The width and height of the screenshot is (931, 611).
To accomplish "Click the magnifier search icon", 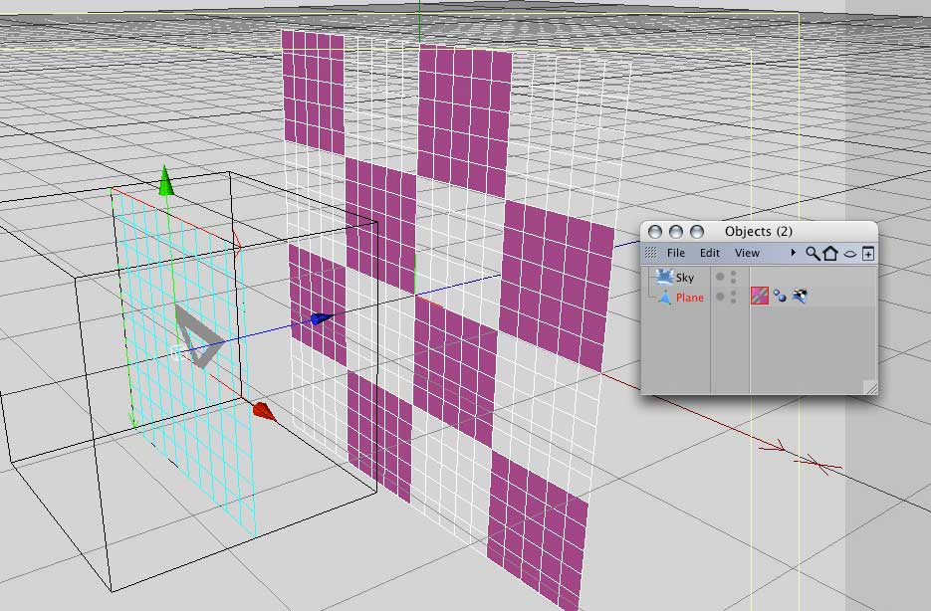I will click(813, 254).
